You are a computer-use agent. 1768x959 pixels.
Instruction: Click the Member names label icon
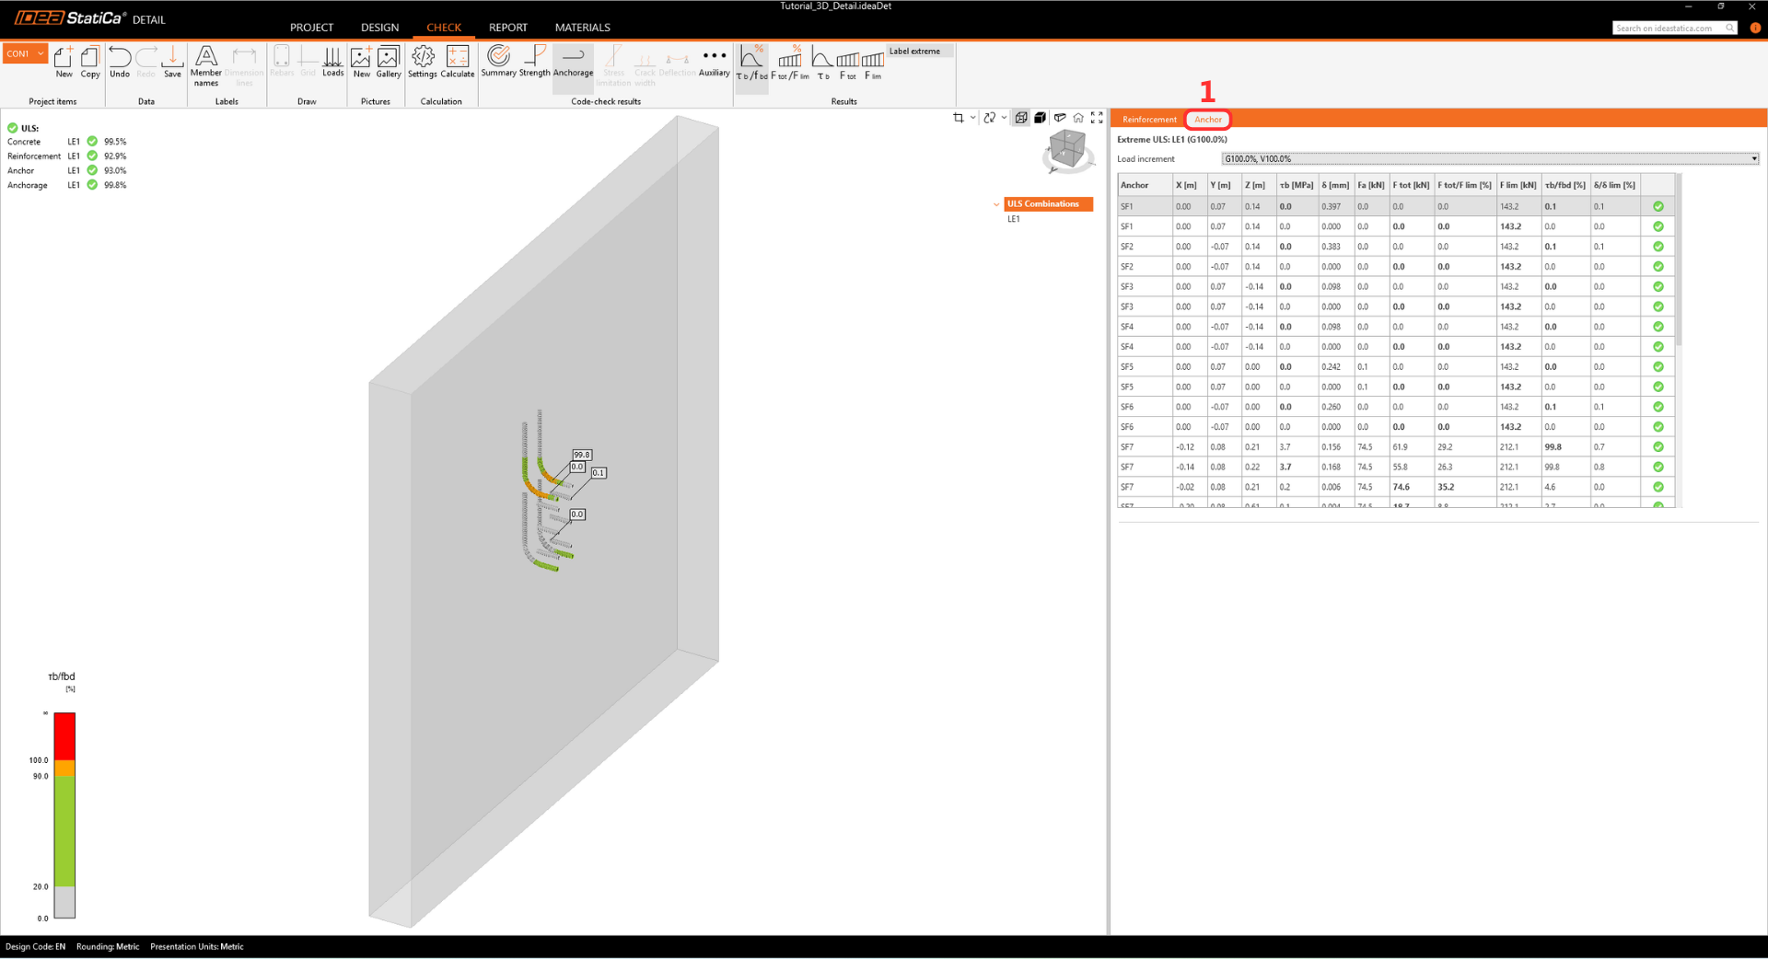tap(206, 64)
